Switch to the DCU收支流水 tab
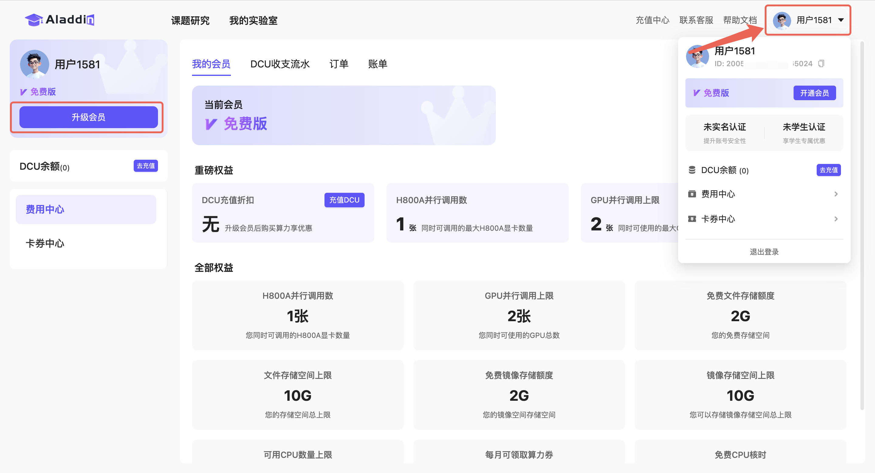 coord(280,64)
